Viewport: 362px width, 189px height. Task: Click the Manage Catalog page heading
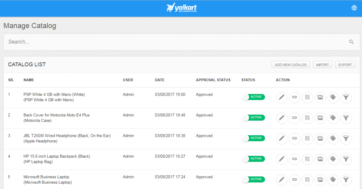(x=30, y=25)
